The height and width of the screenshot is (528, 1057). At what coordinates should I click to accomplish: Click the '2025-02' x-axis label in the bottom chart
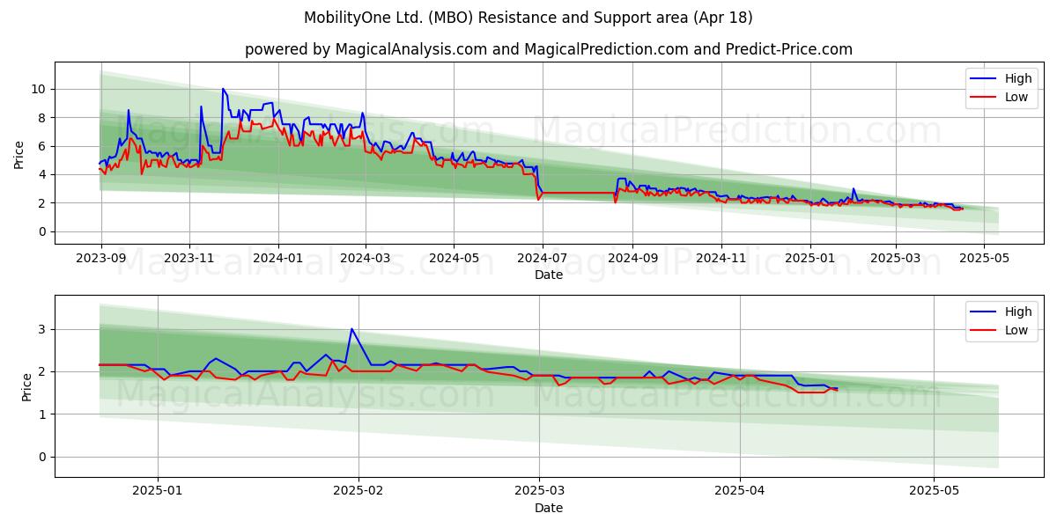point(359,493)
